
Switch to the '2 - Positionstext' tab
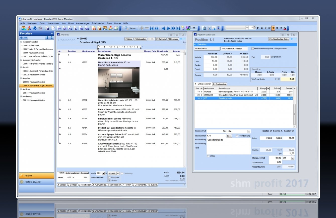coord(220,84)
